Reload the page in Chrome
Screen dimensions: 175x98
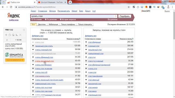coord(11,7)
